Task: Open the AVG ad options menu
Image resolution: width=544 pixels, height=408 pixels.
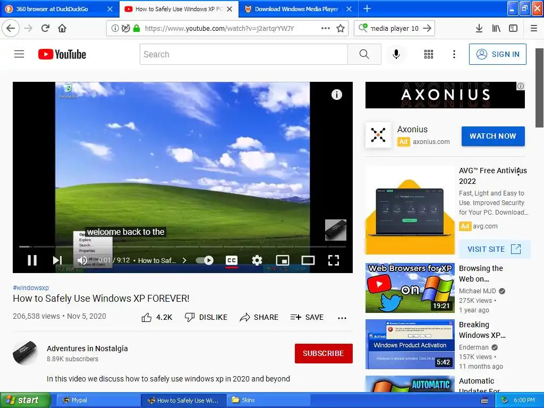Action: pyautogui.click(x=518, y=171)
